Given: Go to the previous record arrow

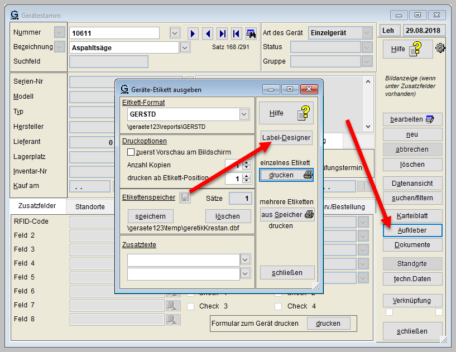Looking at the screenshot, I should coord(208,33).
